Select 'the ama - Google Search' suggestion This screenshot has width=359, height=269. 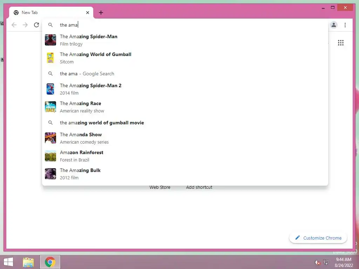185,74
